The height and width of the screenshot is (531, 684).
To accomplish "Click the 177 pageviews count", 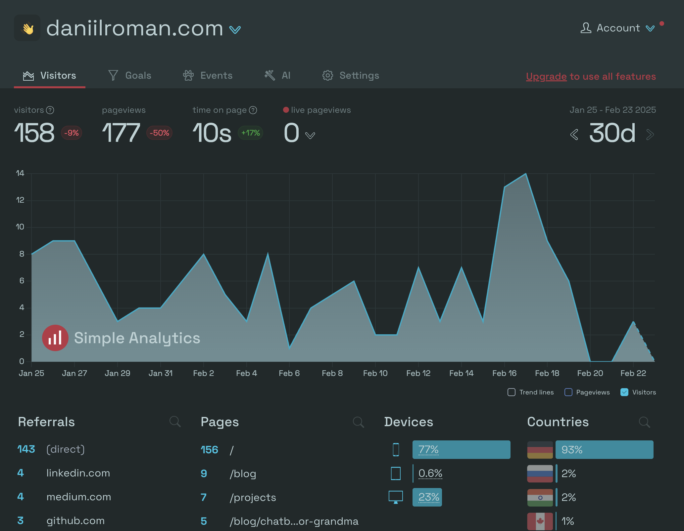I will click(x=121, y=133).
